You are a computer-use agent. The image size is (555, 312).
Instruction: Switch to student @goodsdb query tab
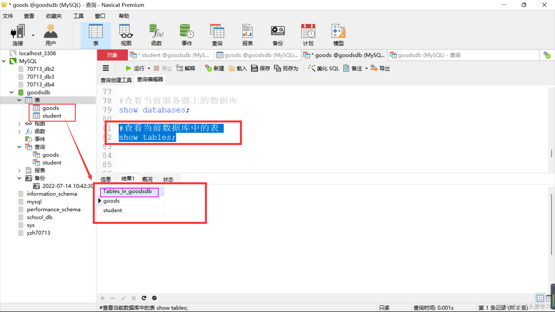[x=171, y=55]
